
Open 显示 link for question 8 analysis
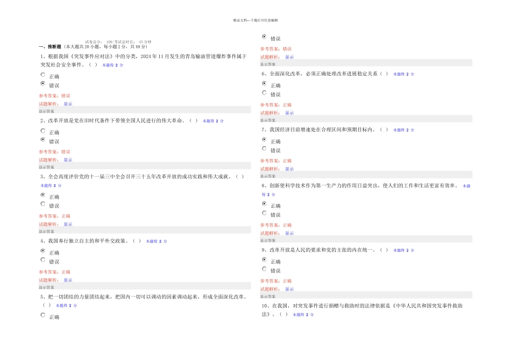pos(289,233)
